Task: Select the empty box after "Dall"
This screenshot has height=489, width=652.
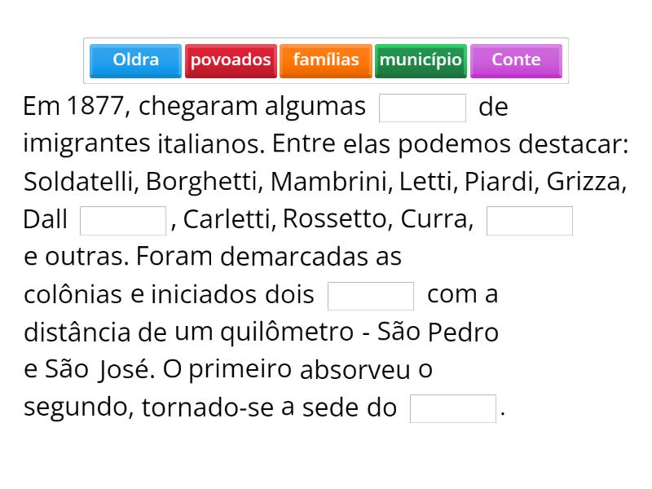Action: (x=123, y=220)
